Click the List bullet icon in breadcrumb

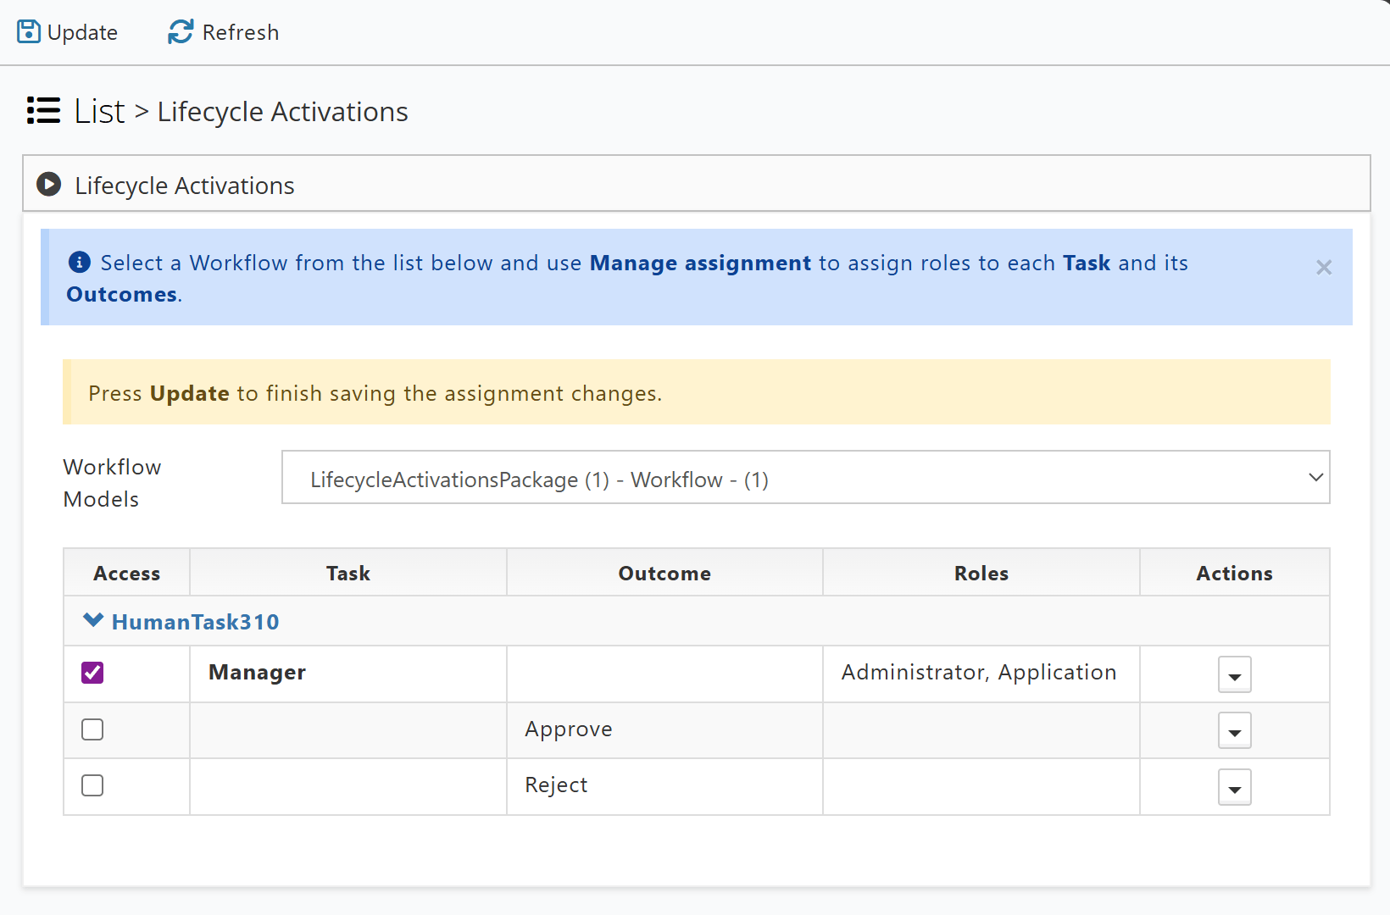[x=43, y=111]
